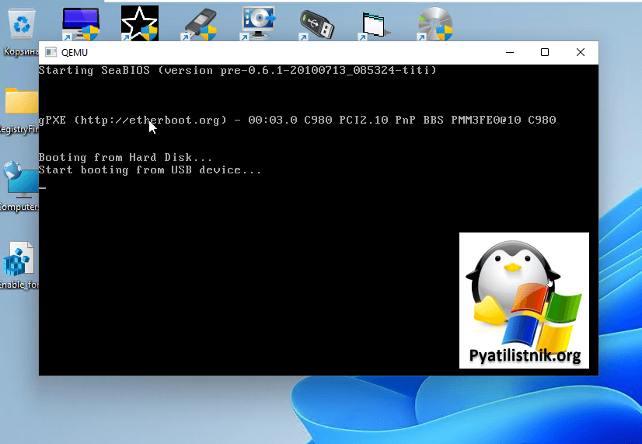Open the blue monitor shortcut icon
This screenshot has width=642, height=444.
click(80, 23)
